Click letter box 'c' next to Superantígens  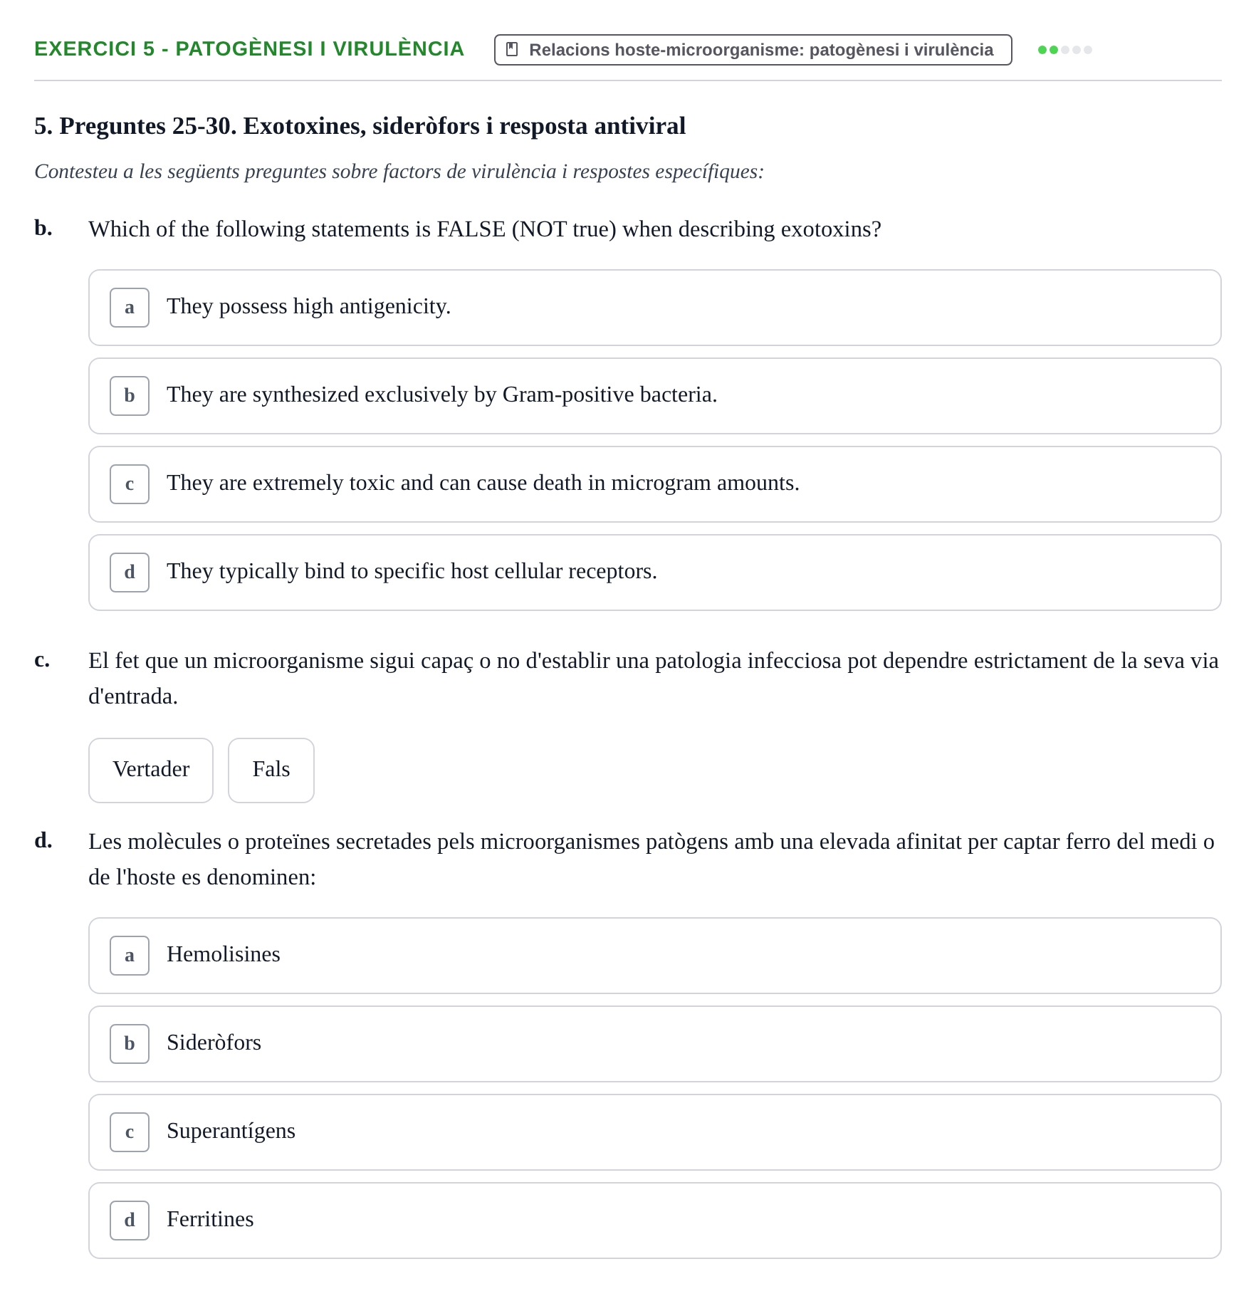[130, 1132]
